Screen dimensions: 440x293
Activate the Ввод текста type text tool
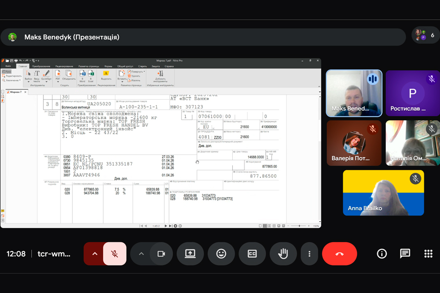tap(37, 76)
